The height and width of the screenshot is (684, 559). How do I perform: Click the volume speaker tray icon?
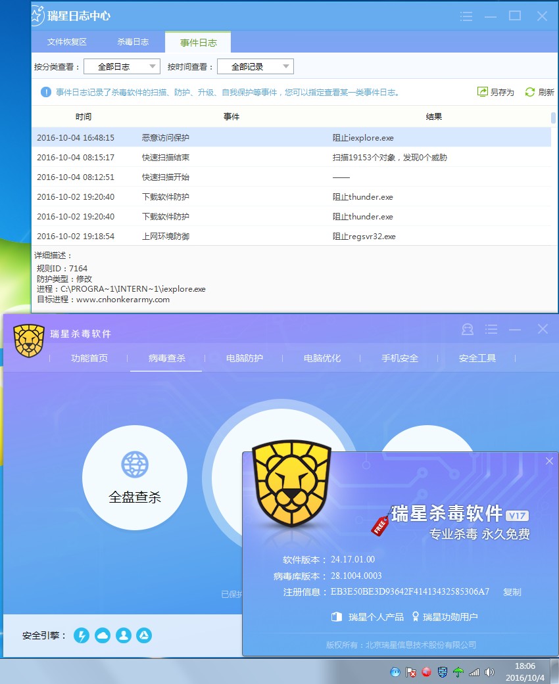click(489, 672)
